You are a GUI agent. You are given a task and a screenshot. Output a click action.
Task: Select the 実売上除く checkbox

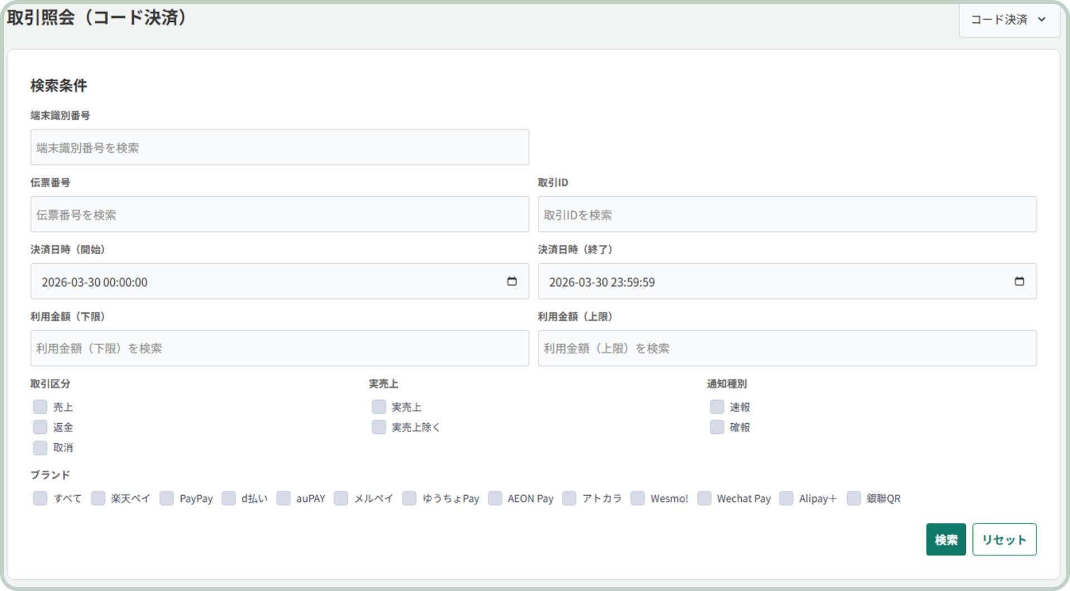(x=379, y=427)
